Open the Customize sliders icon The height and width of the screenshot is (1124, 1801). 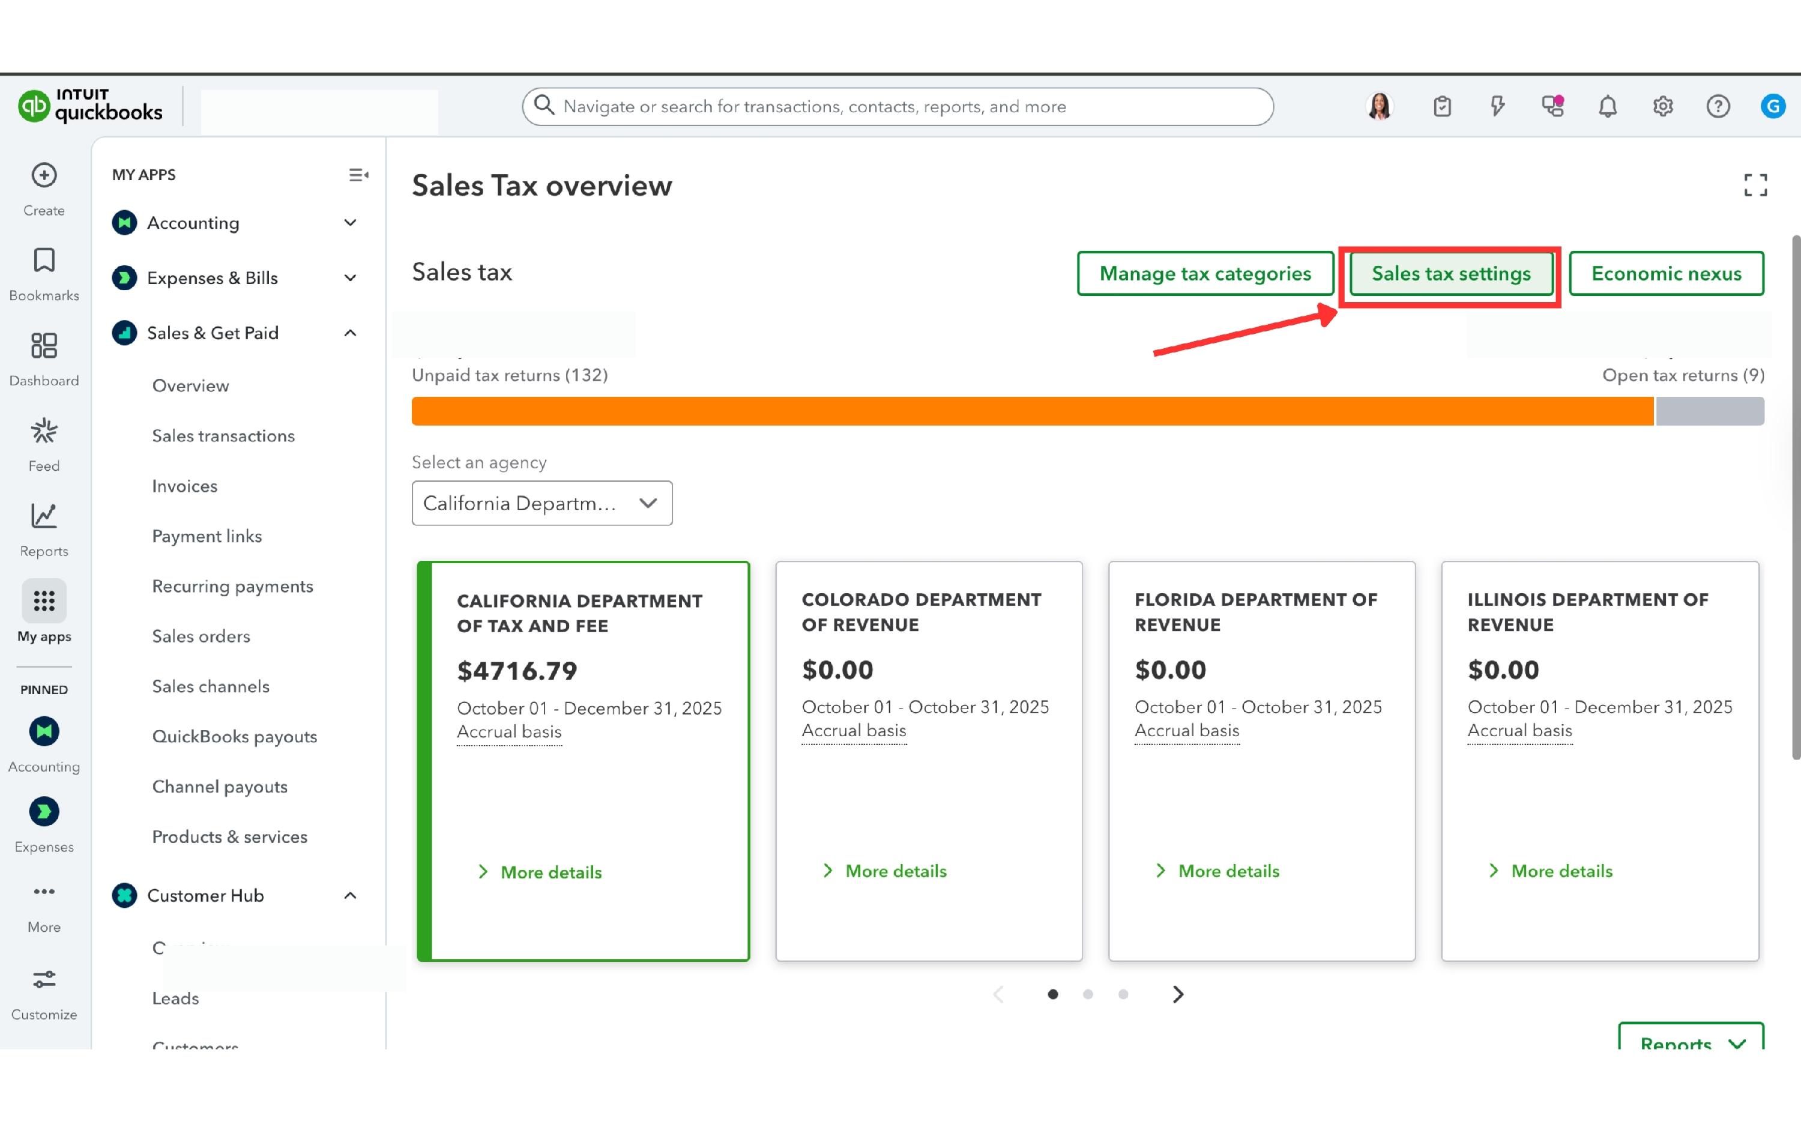44,980
